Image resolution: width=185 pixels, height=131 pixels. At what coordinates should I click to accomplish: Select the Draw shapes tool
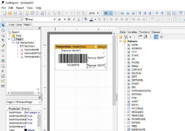point(3,81)
